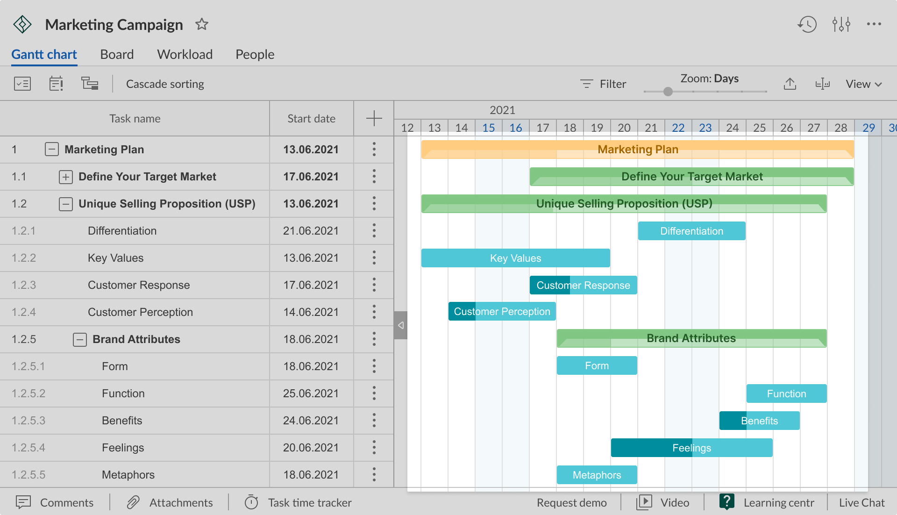
Task: Open the row menu for Key Values task
Action: pos(373,258)
